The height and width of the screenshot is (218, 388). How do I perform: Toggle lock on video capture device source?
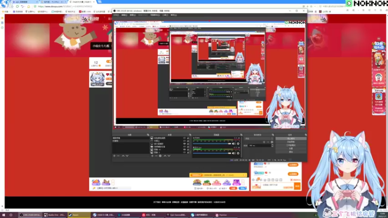(x=188, y=147)
